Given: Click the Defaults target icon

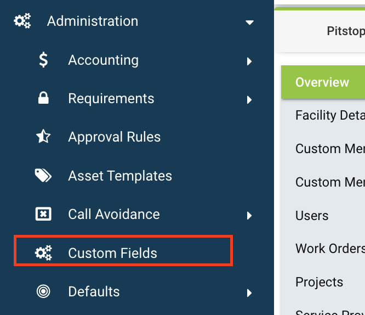Looking at the screenshot, I should point(43,291).
